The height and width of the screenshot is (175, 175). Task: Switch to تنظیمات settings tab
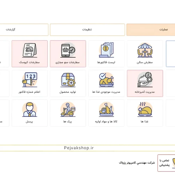[87, 30]
